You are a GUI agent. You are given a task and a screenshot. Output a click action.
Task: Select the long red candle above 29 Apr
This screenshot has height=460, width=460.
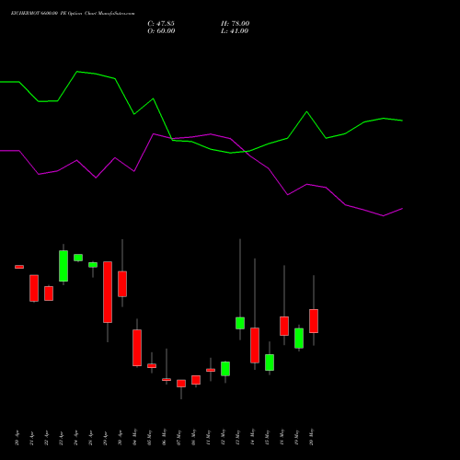[108, 292]
